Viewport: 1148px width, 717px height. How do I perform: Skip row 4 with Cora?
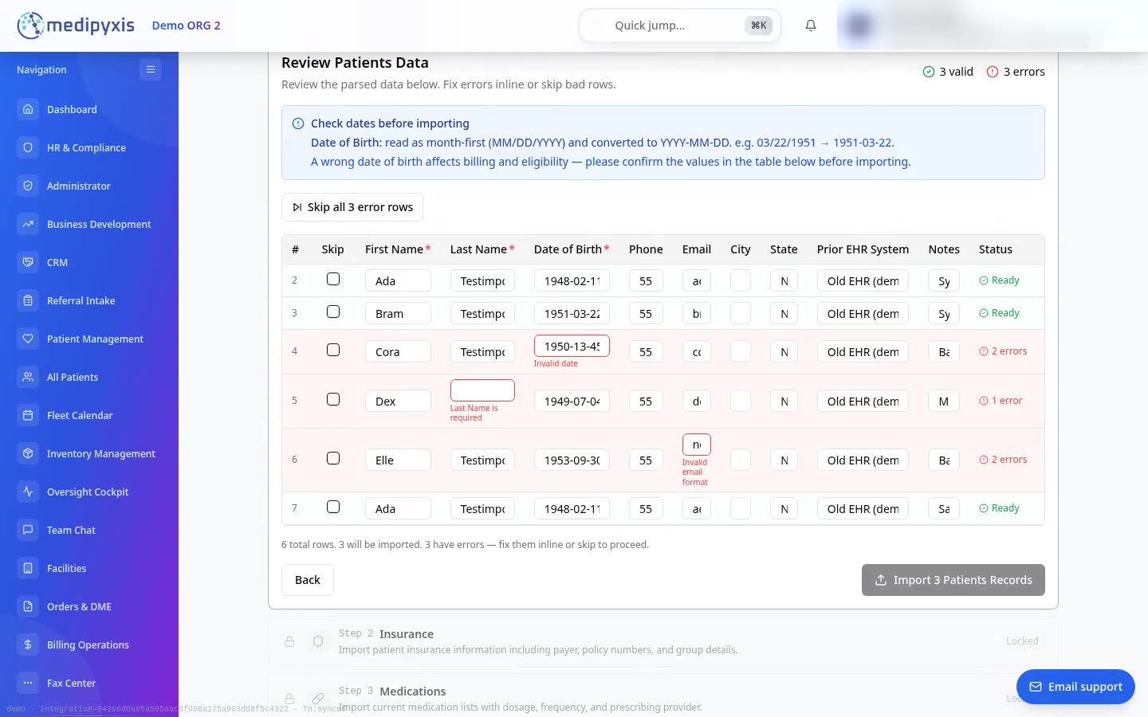point(333,350)
